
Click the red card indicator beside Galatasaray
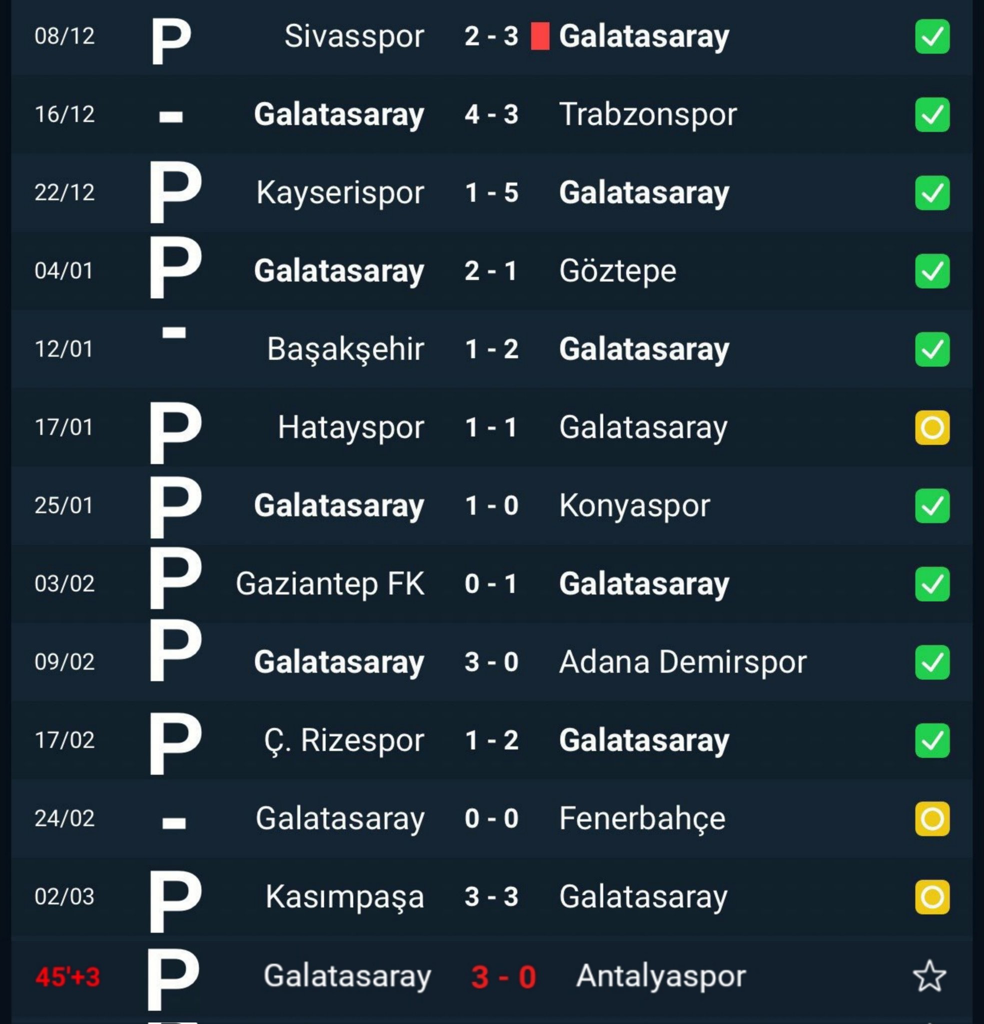pyautogui.click(x=540, y=36)
